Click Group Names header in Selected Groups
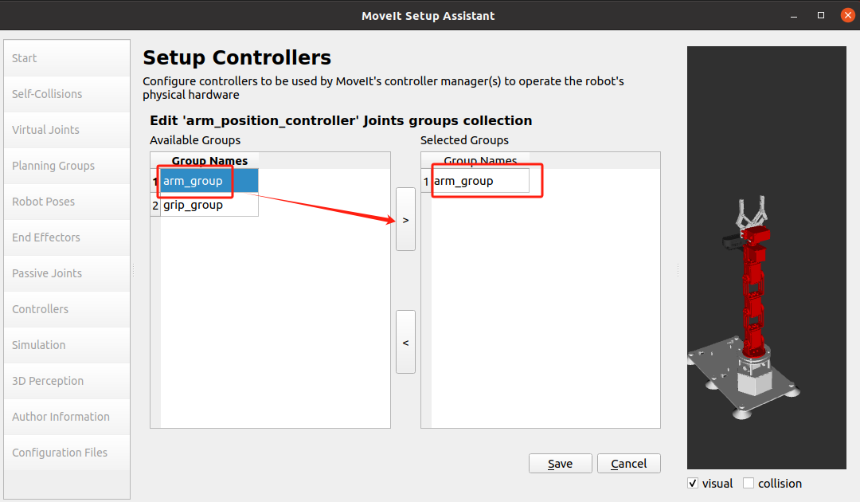 tap(480, 161)
